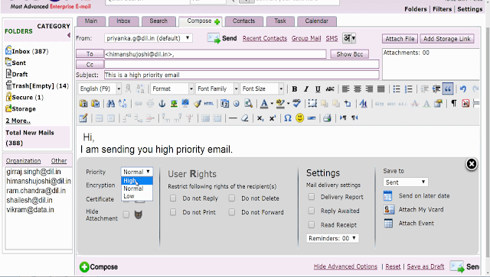Click into the Cc address field
Image resolution: width=490 pixels, height=277 pixels.
click(241, 65)
